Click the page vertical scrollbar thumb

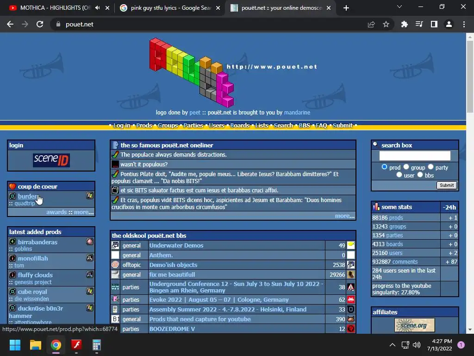[470, 76]
